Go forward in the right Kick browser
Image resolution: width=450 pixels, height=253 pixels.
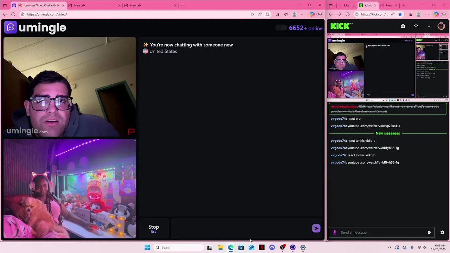(339, 14)
